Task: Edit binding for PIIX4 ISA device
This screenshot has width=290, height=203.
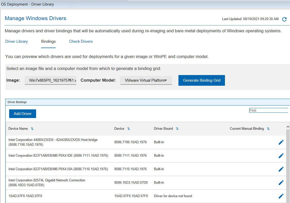Action: point(281,169)
